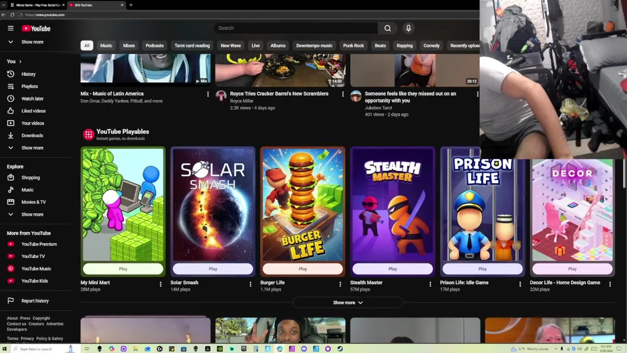The height and width of the screenshot is (353, 627).
Task: Play Stealth Master game
Action: tap(393, 269)
